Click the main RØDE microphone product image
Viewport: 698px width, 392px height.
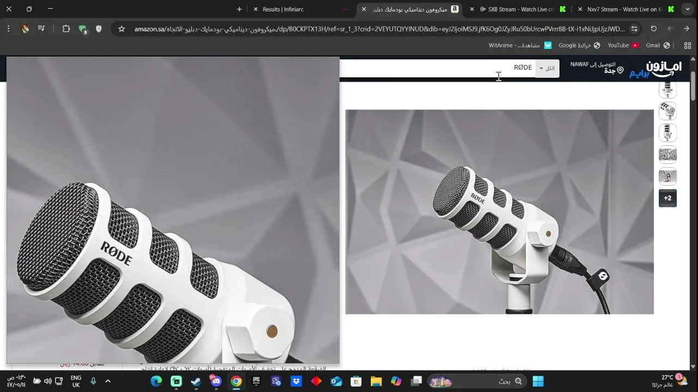click(500, 212)
